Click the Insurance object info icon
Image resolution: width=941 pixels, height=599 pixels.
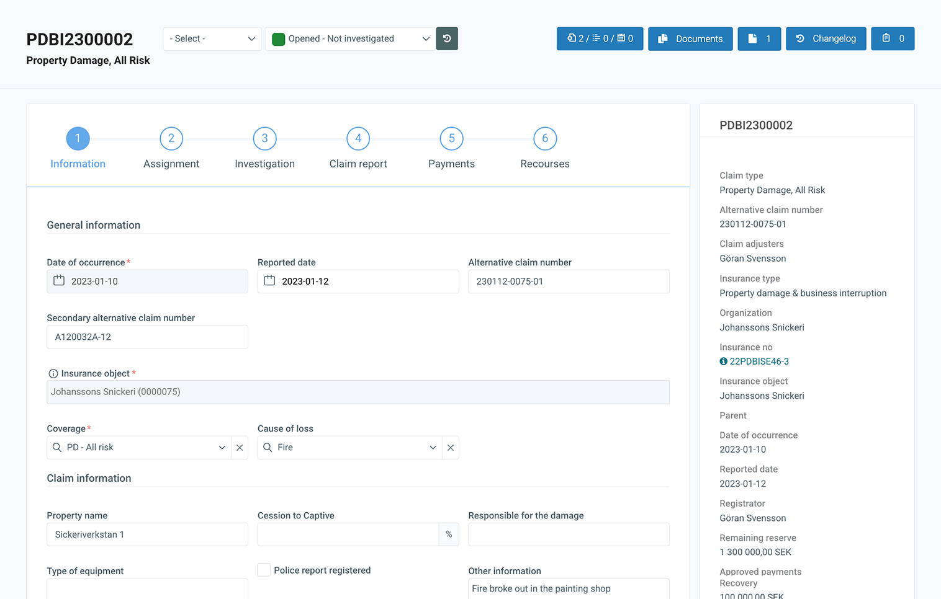[53, 374]
